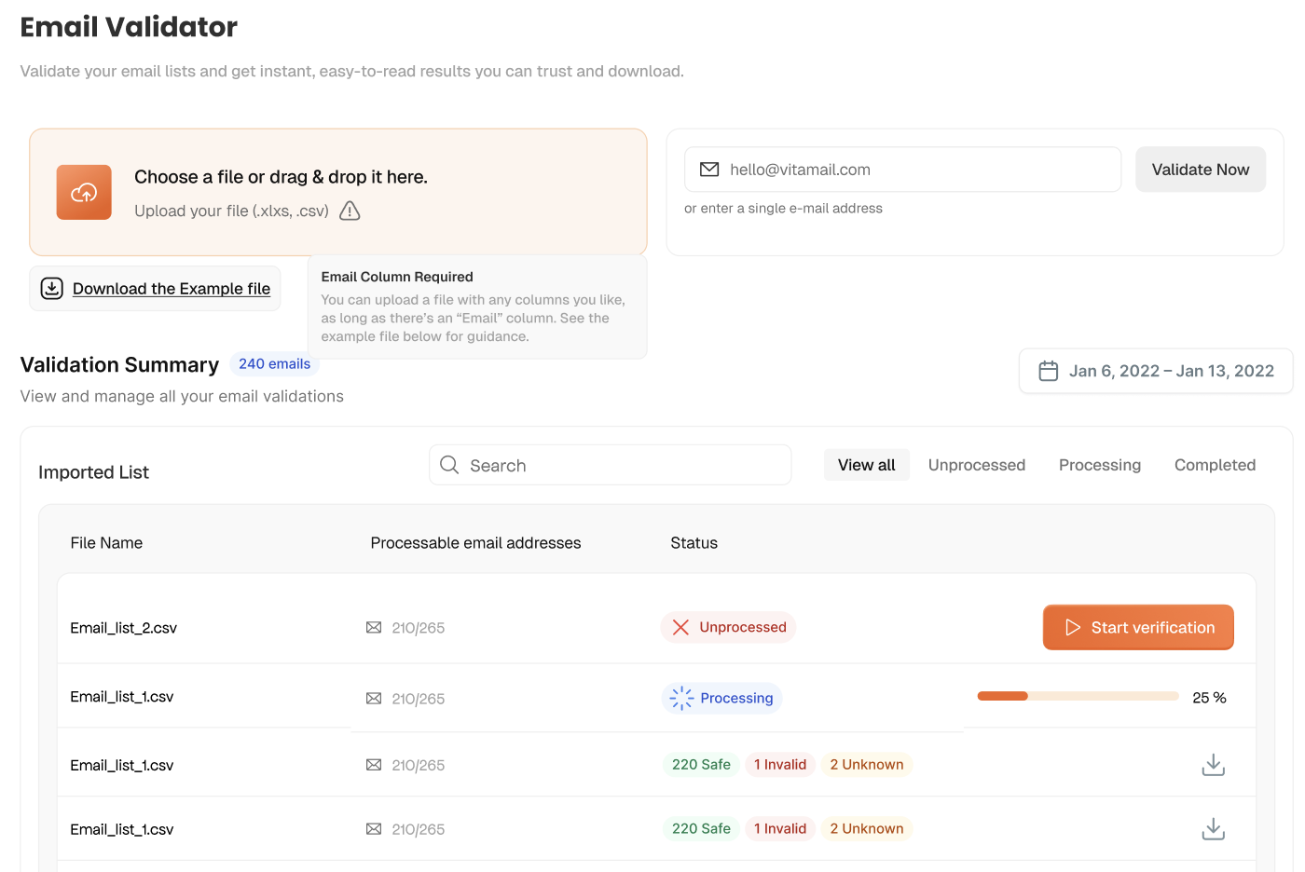Viewport: 1305px width, 872px height.
Task: Select the 220 Safe badge on completed row
Action: coord(701,764)
